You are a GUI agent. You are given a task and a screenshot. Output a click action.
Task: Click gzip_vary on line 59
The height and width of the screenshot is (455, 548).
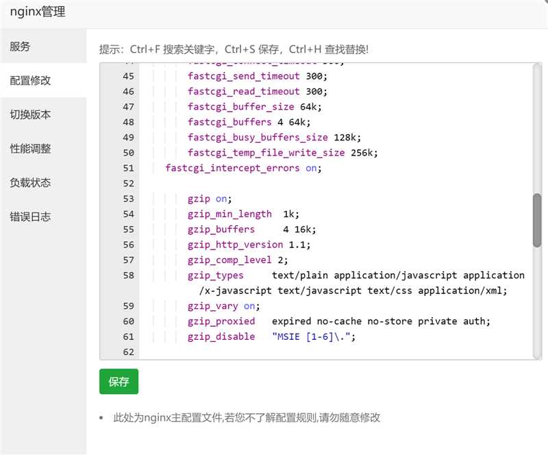[x=213, y=306]
